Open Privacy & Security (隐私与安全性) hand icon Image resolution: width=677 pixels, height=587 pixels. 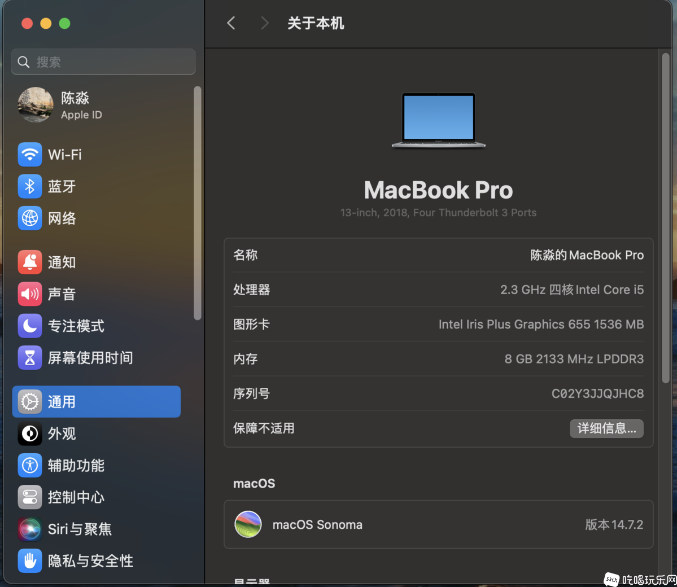click(x=30, y=560)
